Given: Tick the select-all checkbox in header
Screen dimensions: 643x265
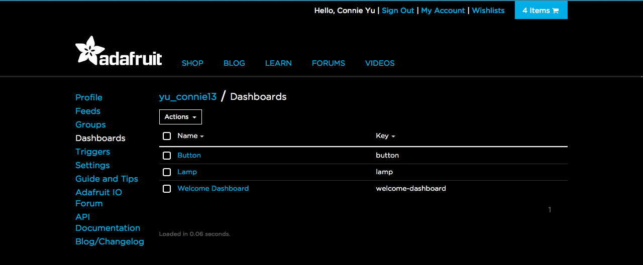Looking at the screenshot, I should click(167, 136).
